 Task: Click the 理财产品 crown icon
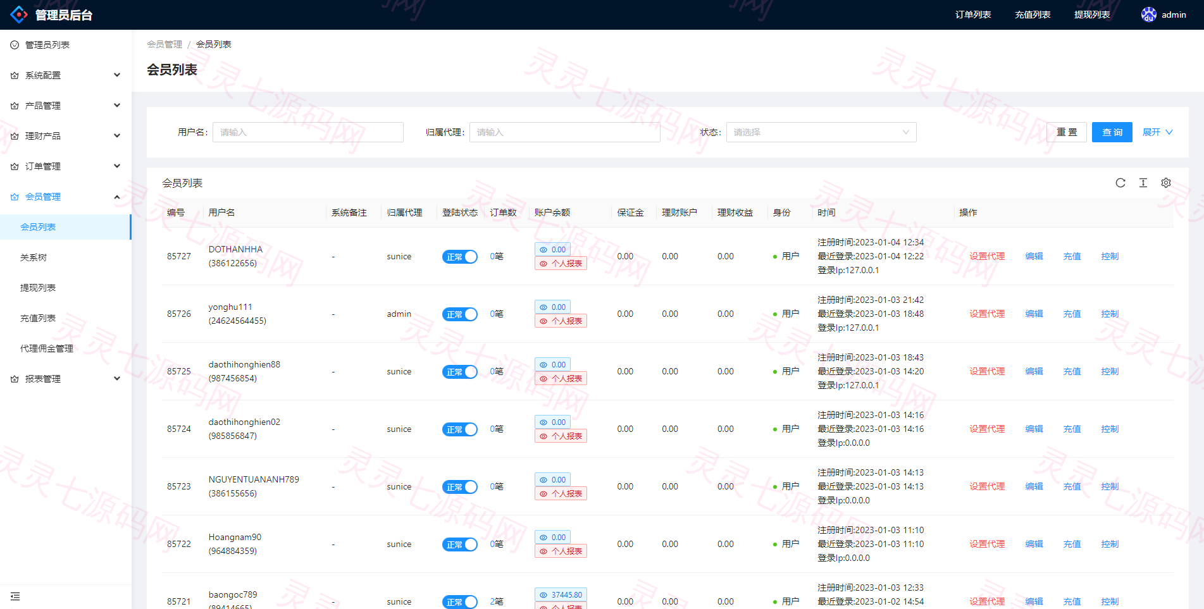[15, 136]
